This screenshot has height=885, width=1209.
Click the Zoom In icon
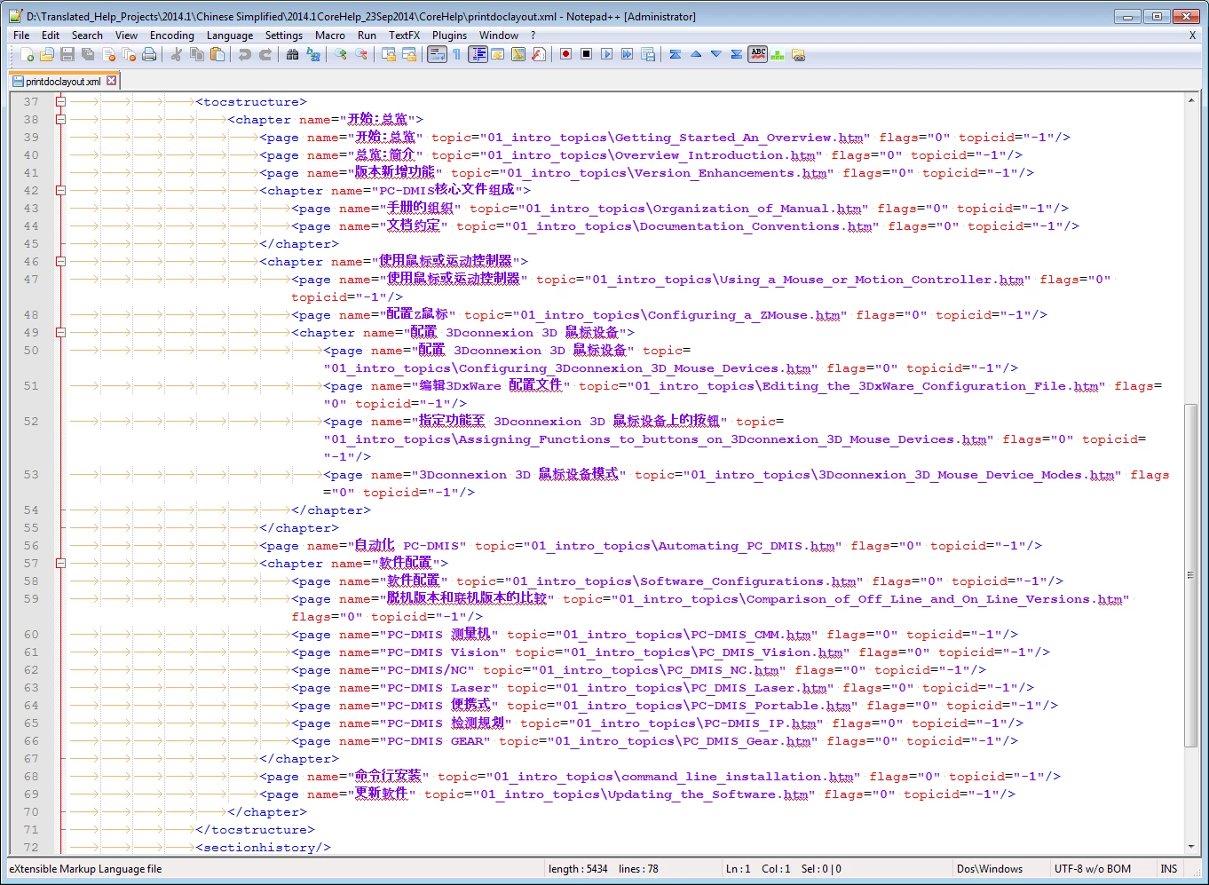coord(341,55)
